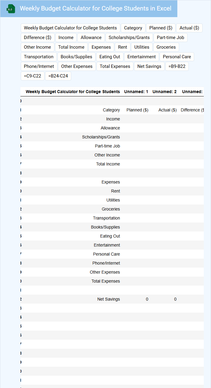Screen dimensions: 211x388
Task: Click the 'Planned ($)' tag chip
Action: tap(161, 28)
